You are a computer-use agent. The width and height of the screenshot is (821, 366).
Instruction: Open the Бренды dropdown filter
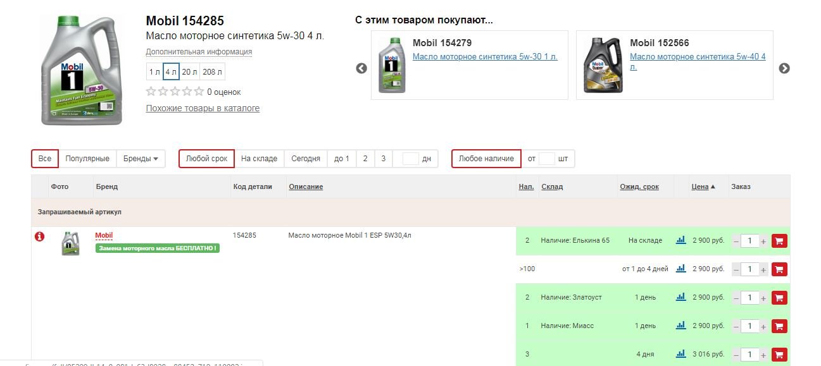(x=141, y=159)
